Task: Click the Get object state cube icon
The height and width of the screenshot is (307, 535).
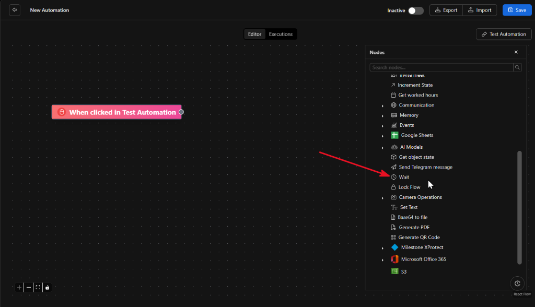Action: 394,157
